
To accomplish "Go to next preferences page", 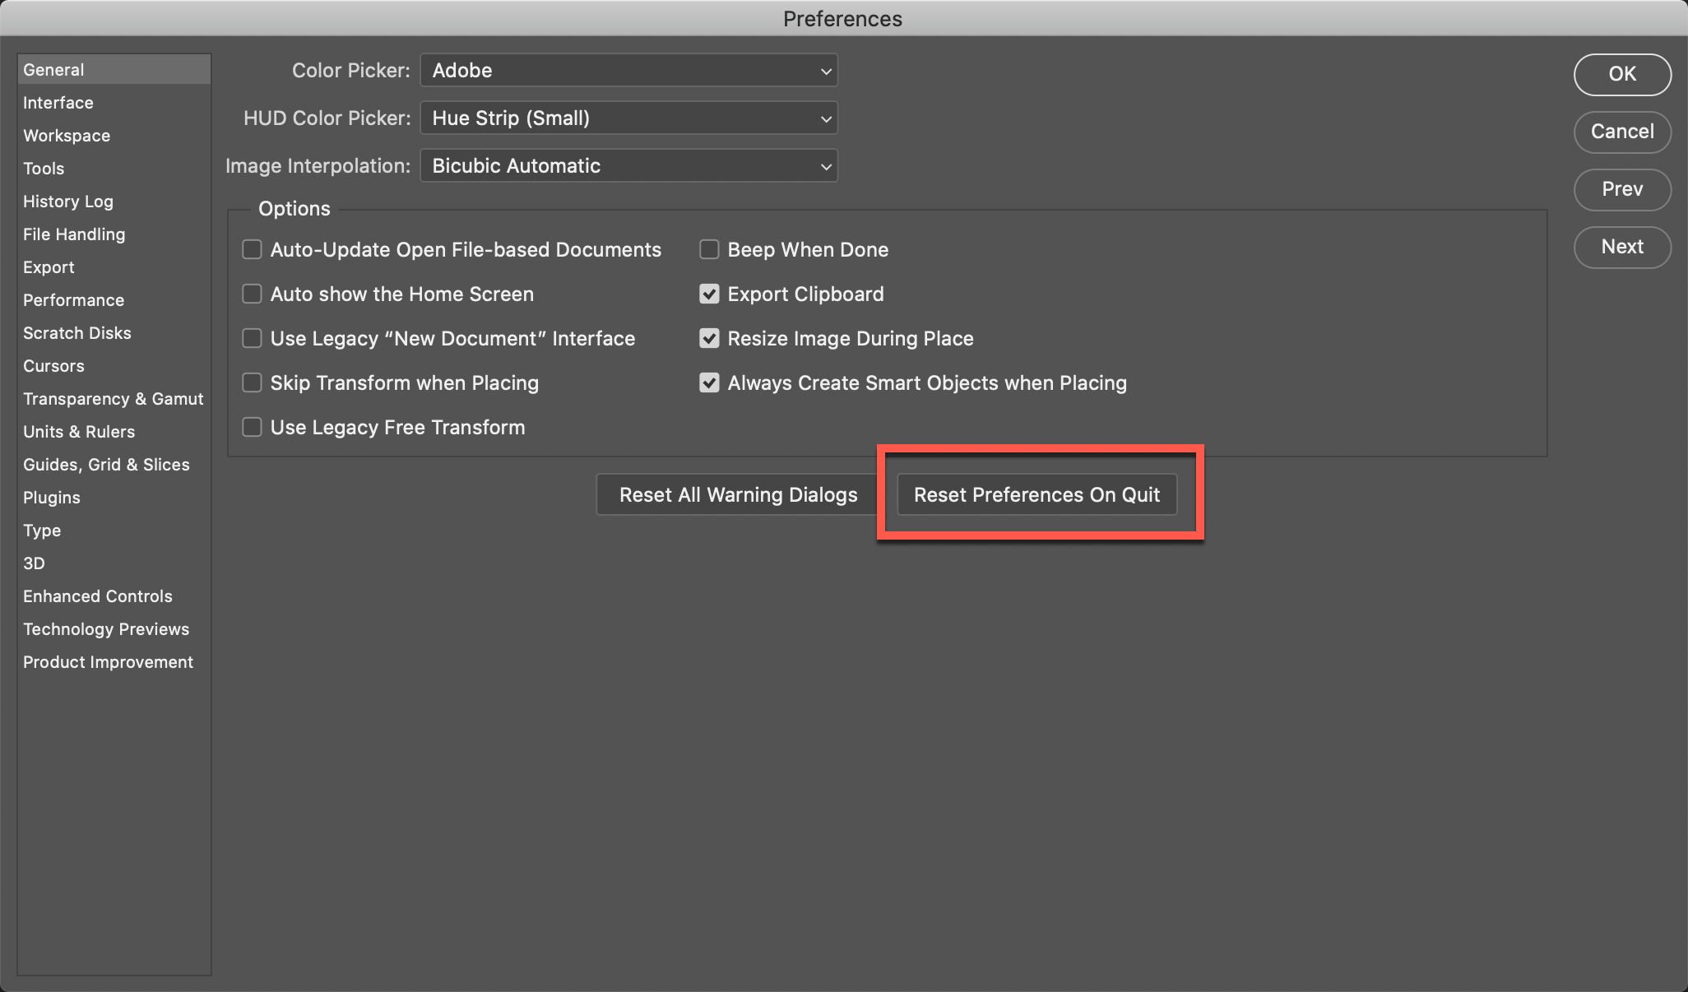I will 1621,247.
